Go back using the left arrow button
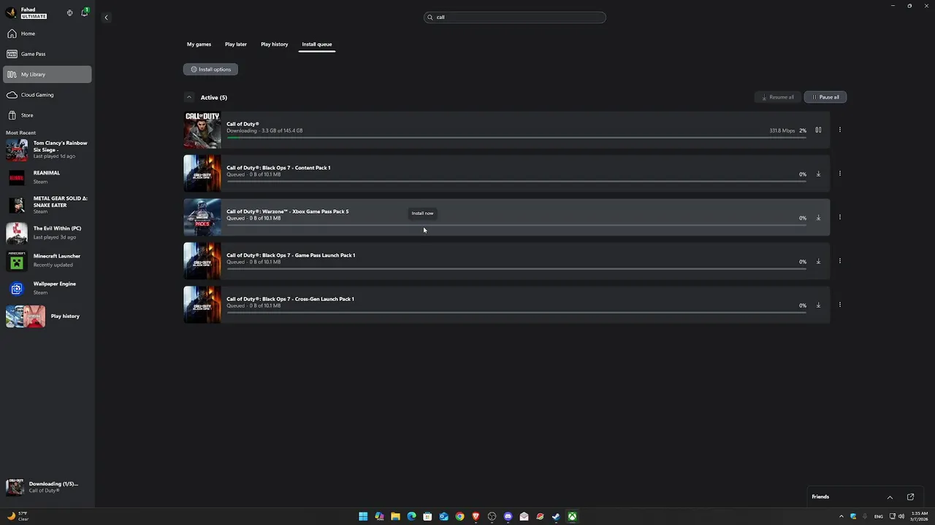The image size is (935, 525). point(106,17)
